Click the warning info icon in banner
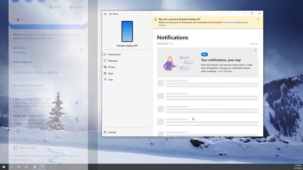Screen dimensions: 303x170 coord(155,19)
